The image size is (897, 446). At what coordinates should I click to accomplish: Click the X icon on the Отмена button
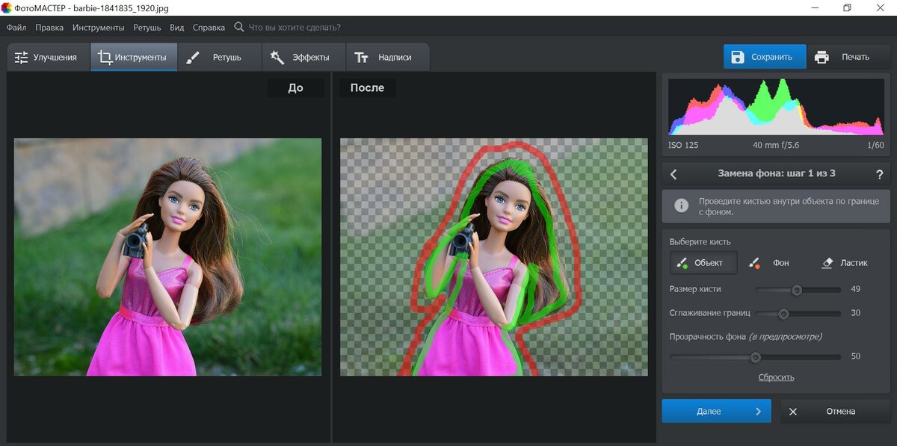pos(793,411)
